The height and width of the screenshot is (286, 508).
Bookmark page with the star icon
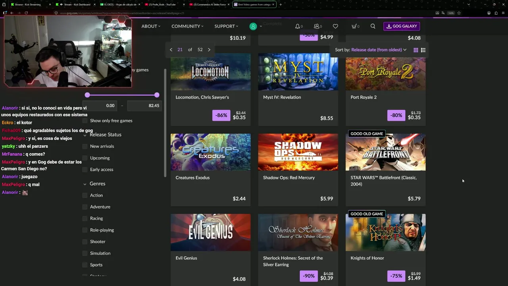point(459,13)
